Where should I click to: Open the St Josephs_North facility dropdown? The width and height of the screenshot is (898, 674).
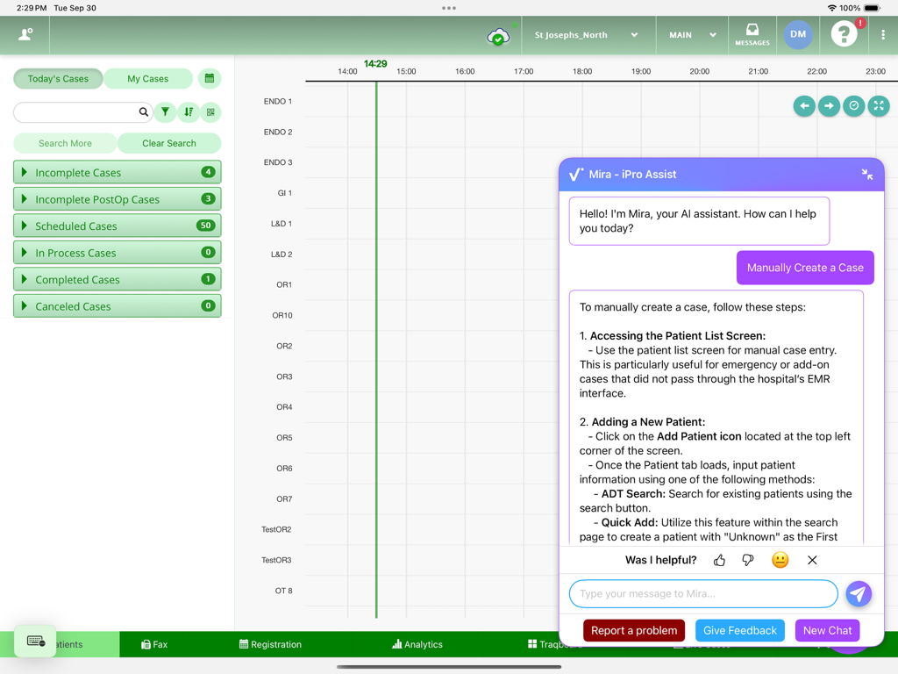[587, 34]
